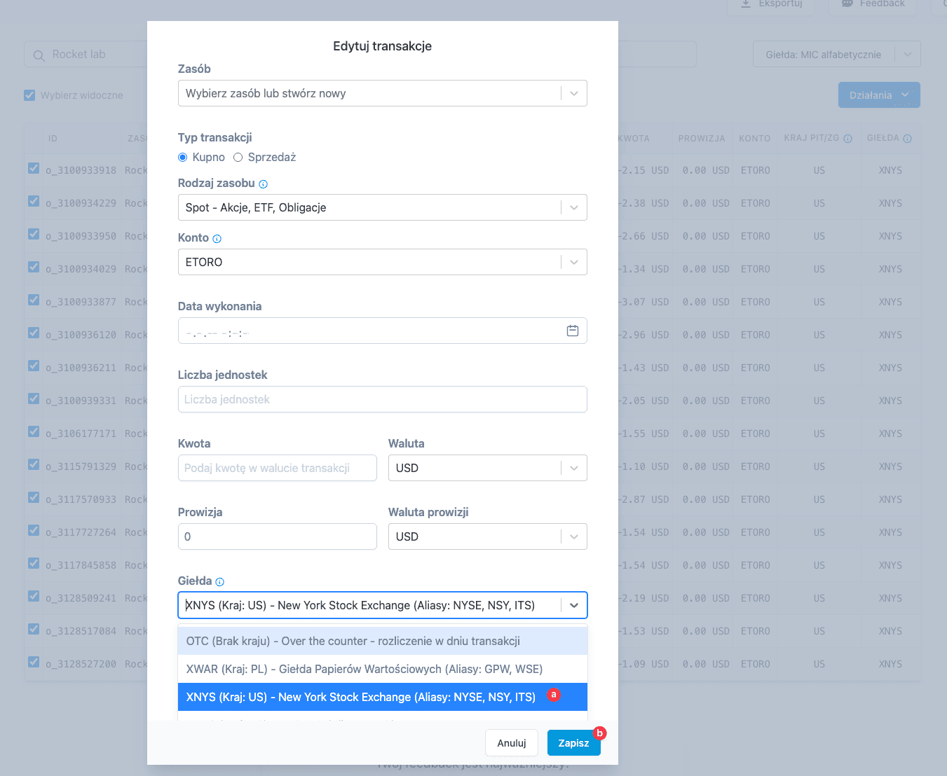The height and width of the screenshot is (776, 947).
Task: Open the calendar picker in Data wykonania
Action: (572, 331)
